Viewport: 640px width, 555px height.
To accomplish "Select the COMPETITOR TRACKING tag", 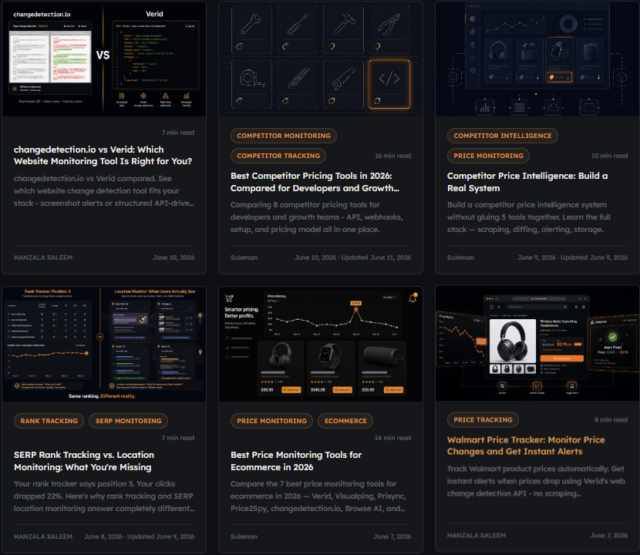I will pyautogui.click(x=278, y=156).
